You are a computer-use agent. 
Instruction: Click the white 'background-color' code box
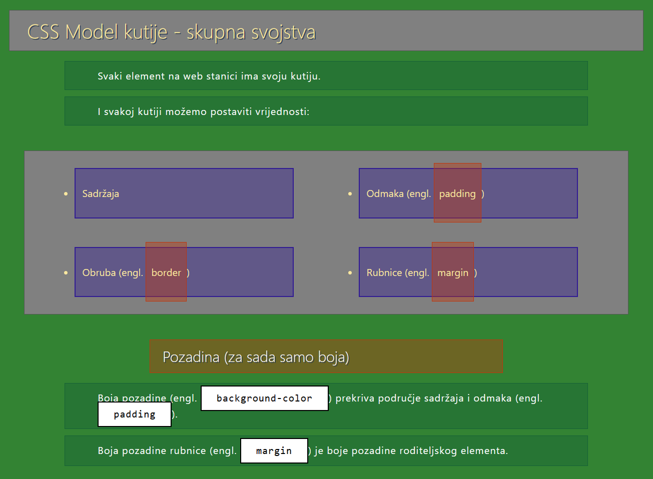click(265, 398)
